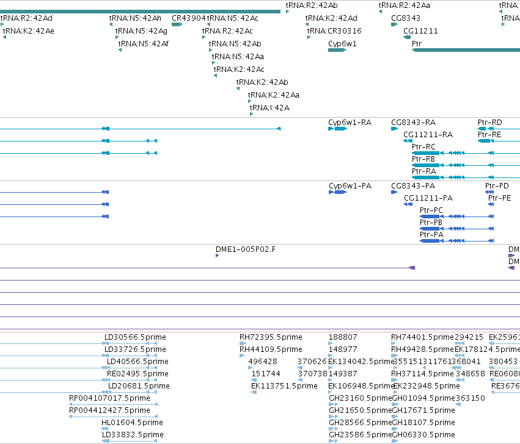
Task: Click the Ptr-RB transcript label
Action: pos(423,159)
